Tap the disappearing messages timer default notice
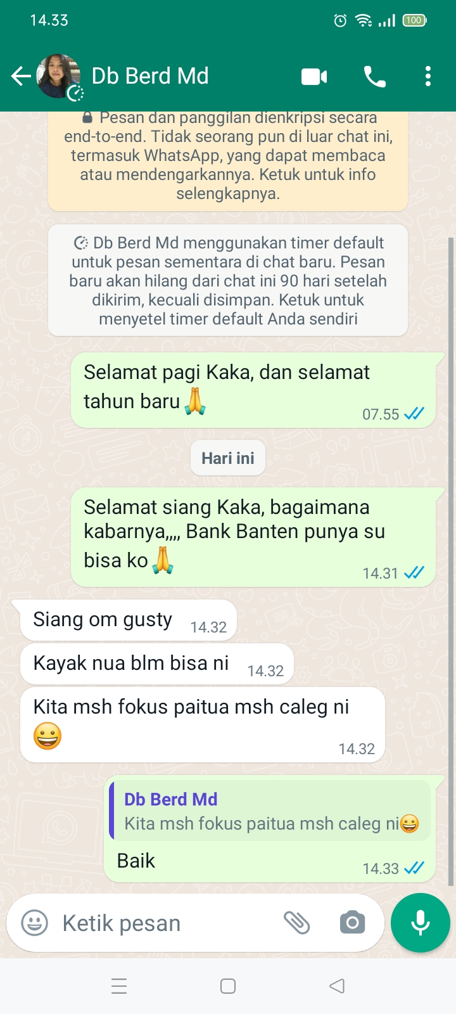 [x=228, y=280]
